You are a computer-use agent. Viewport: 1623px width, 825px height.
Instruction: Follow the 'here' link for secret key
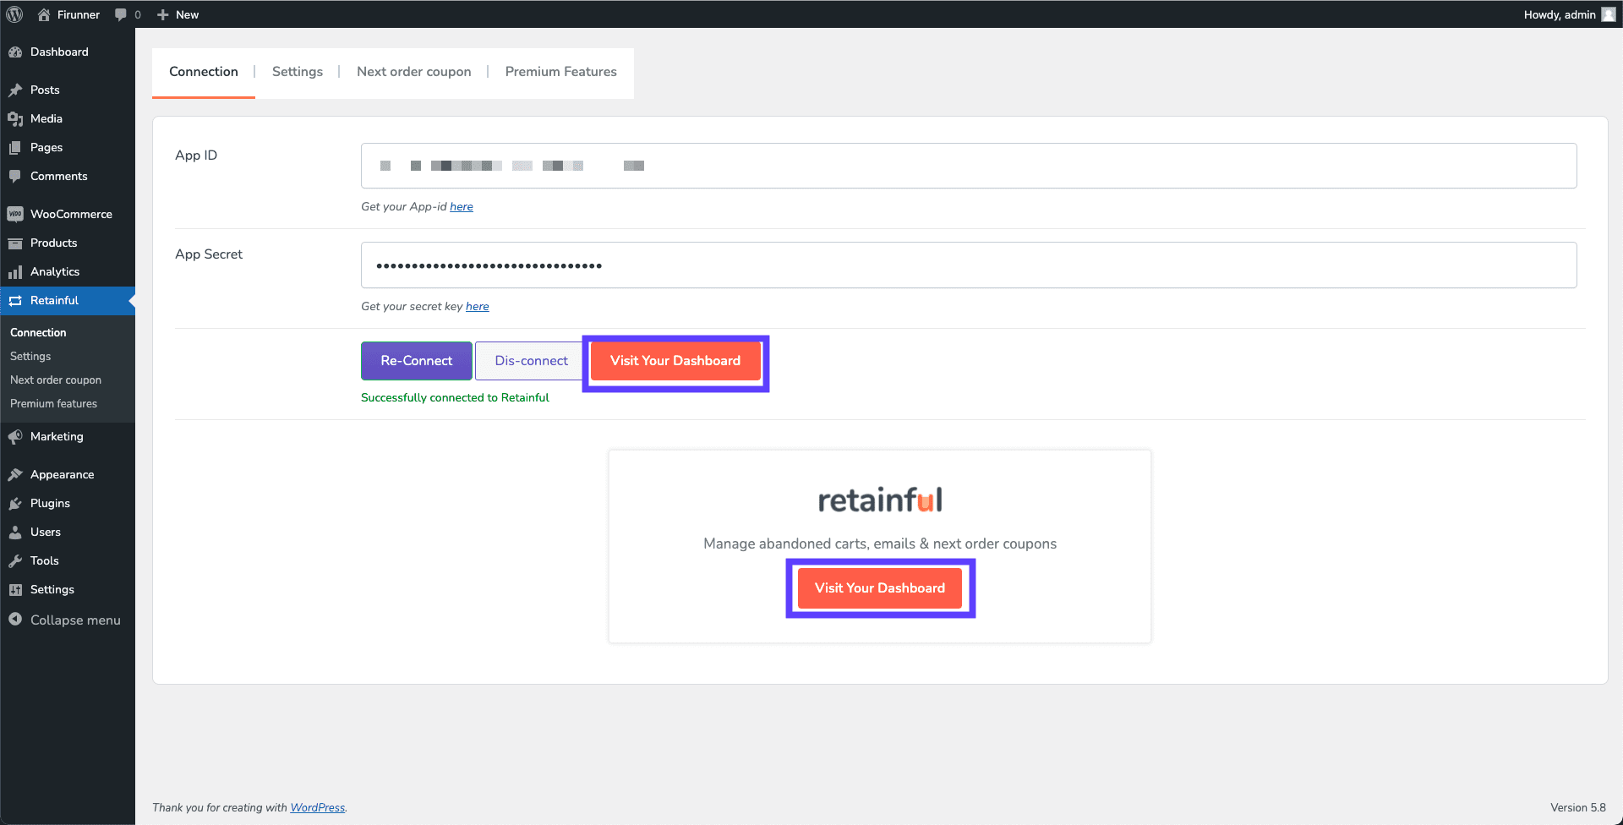pyautogui.click(x=478, y=306)
